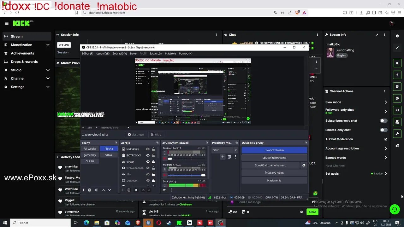Screen dimensions: 404x227
Task: Unlock the ePoxx source
Action: (153, 162)
